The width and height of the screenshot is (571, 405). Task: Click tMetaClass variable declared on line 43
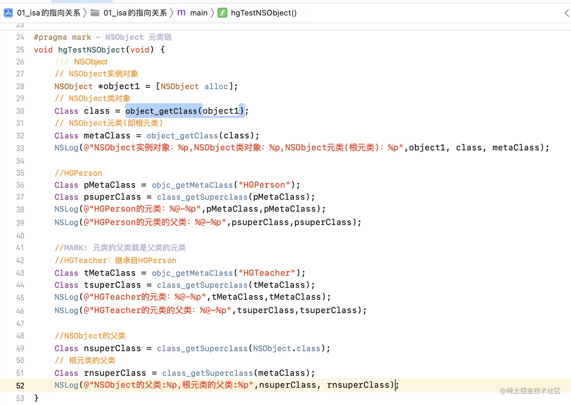point(110,273)
